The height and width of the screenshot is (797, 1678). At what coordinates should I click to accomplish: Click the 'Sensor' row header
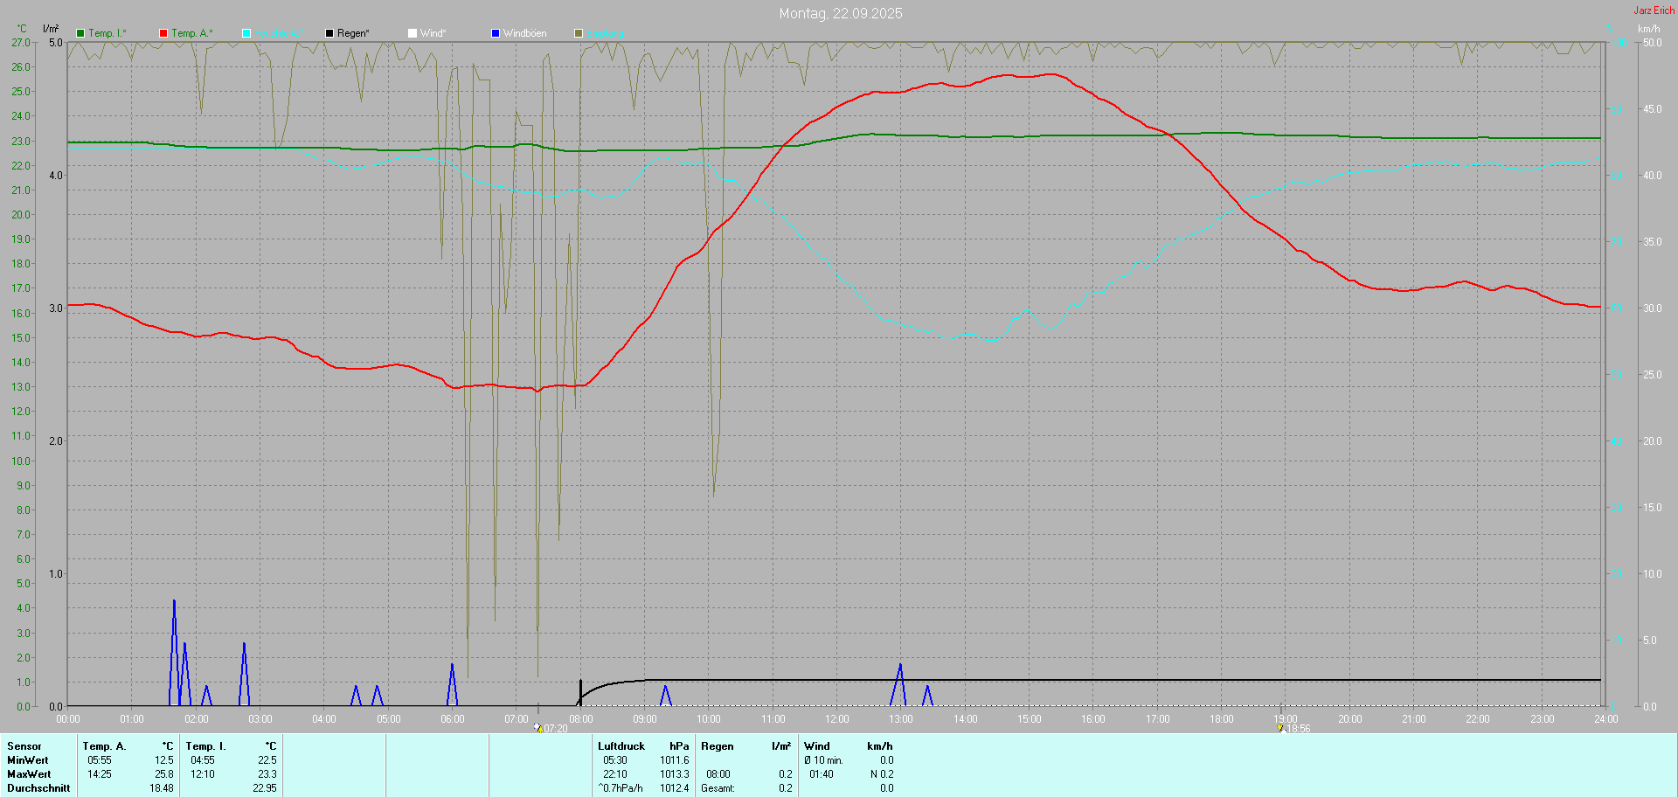(x=24, y=746)
